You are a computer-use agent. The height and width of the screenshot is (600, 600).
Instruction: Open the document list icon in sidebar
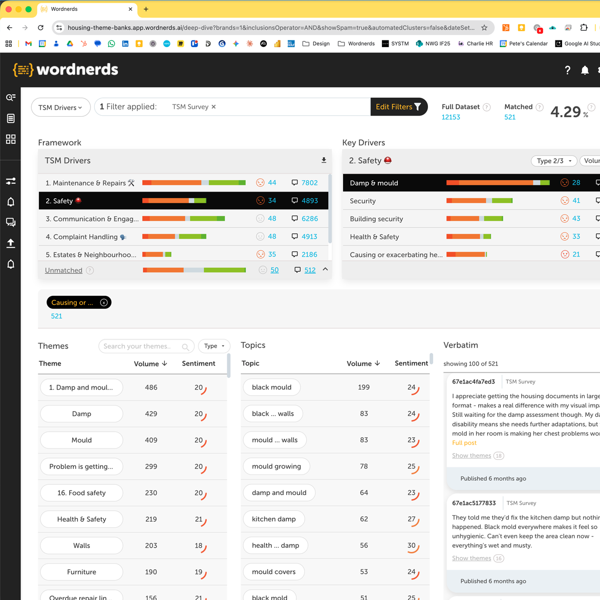click(x=11, y=118)
